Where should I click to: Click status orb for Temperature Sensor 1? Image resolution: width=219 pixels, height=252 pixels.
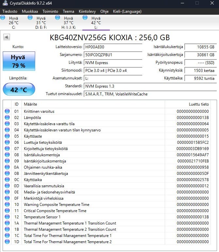(7, 217)
